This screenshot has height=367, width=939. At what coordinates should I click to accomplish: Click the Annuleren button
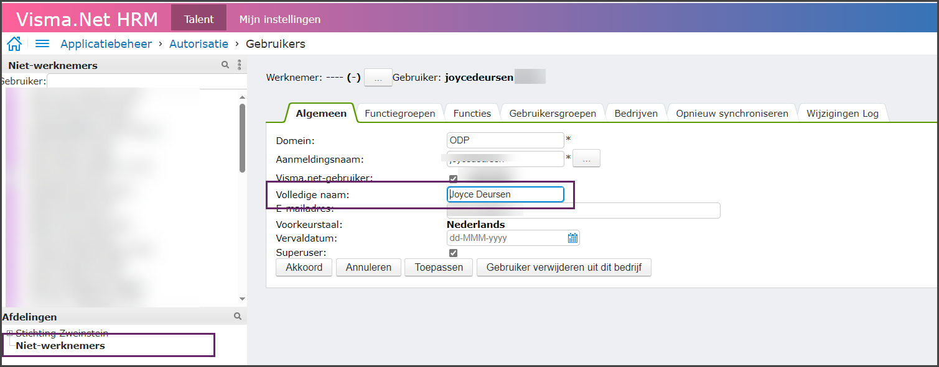pyautogui.click(x=368, y=268)
